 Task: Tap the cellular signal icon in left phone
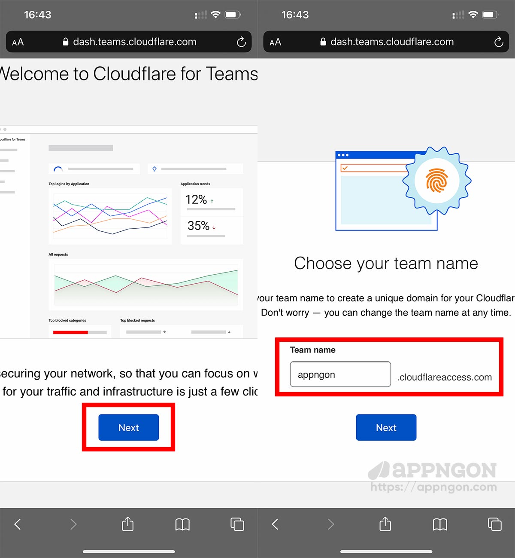point(200,15)
